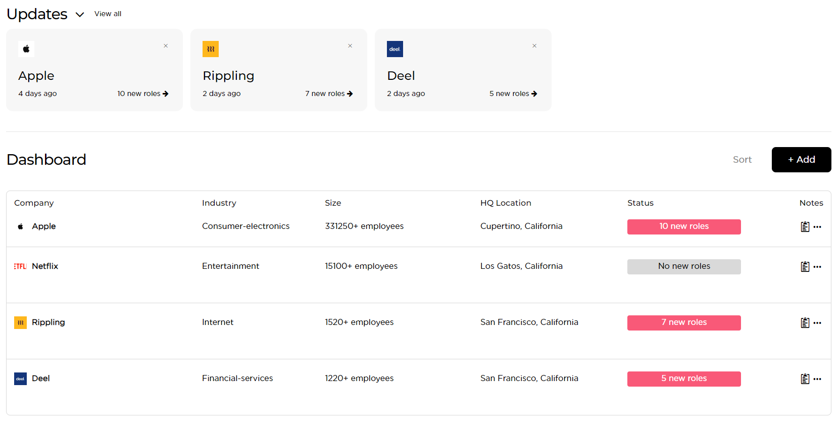This screenshot has width=840, height=423.
Task: Click the No new roles status badge
Action: (x=684, y=267)
